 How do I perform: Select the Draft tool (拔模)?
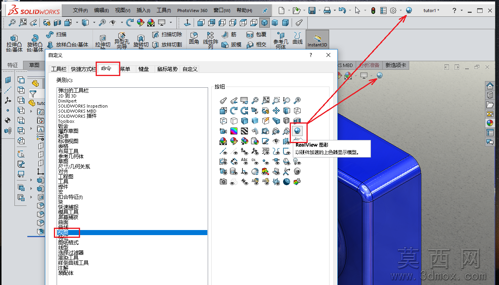[231, 45]
